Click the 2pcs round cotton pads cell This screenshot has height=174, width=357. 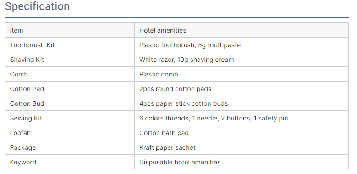(242, 89)
